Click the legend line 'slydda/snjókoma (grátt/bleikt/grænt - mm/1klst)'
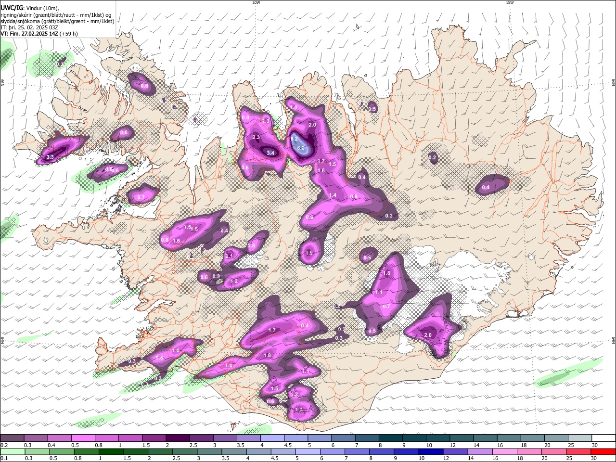Screen dimensions: 616x462 [x=57, y=21]
